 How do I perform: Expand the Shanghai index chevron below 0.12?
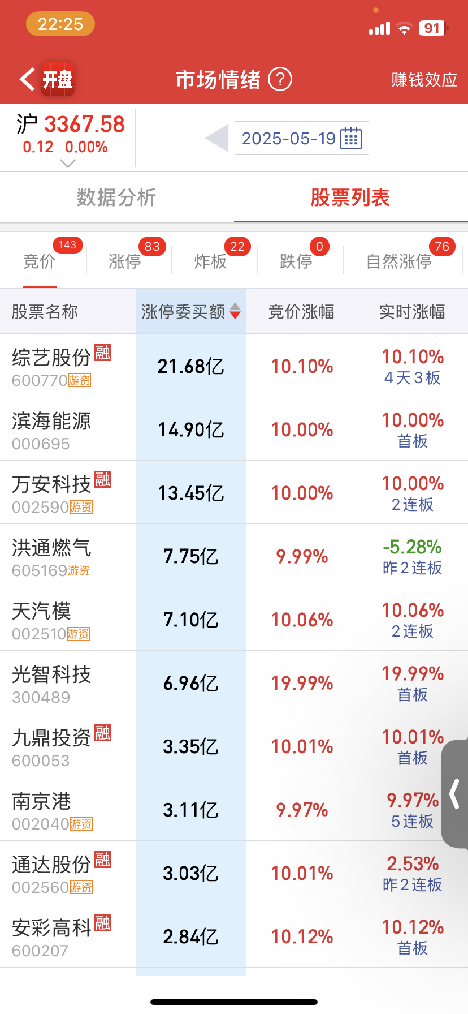point(68,163)
